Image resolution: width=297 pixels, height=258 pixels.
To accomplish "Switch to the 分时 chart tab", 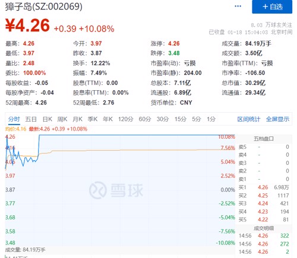I will tap(14, 119).
